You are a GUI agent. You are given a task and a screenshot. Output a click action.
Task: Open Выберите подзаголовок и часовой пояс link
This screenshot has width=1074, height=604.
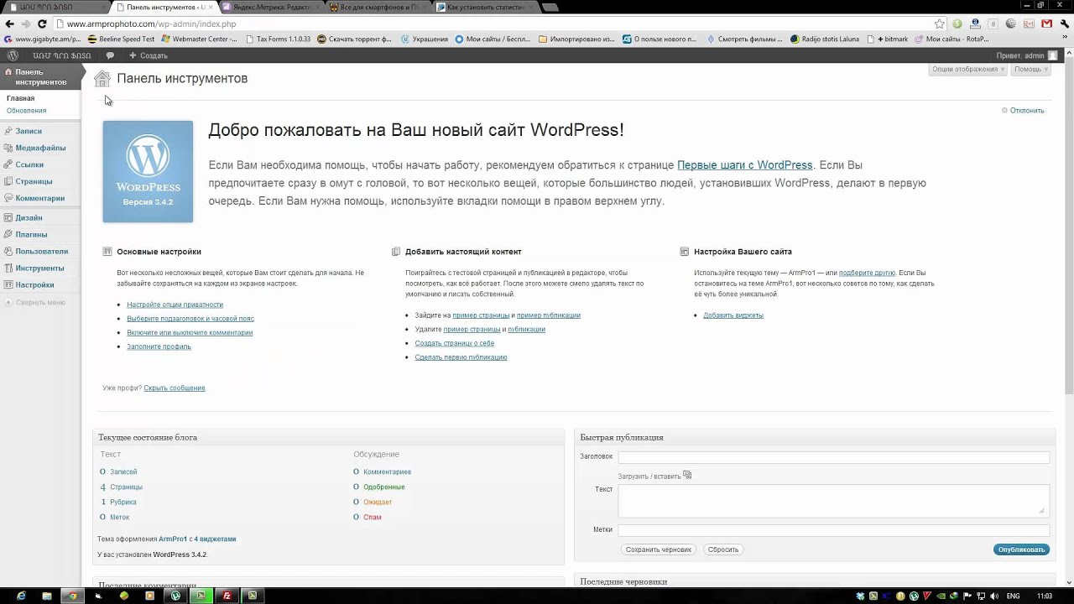[190, 319]
